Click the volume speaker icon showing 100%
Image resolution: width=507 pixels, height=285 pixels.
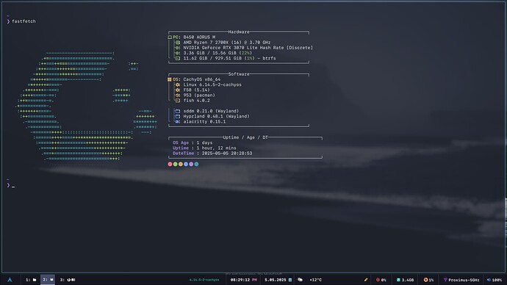coord(489,280)
